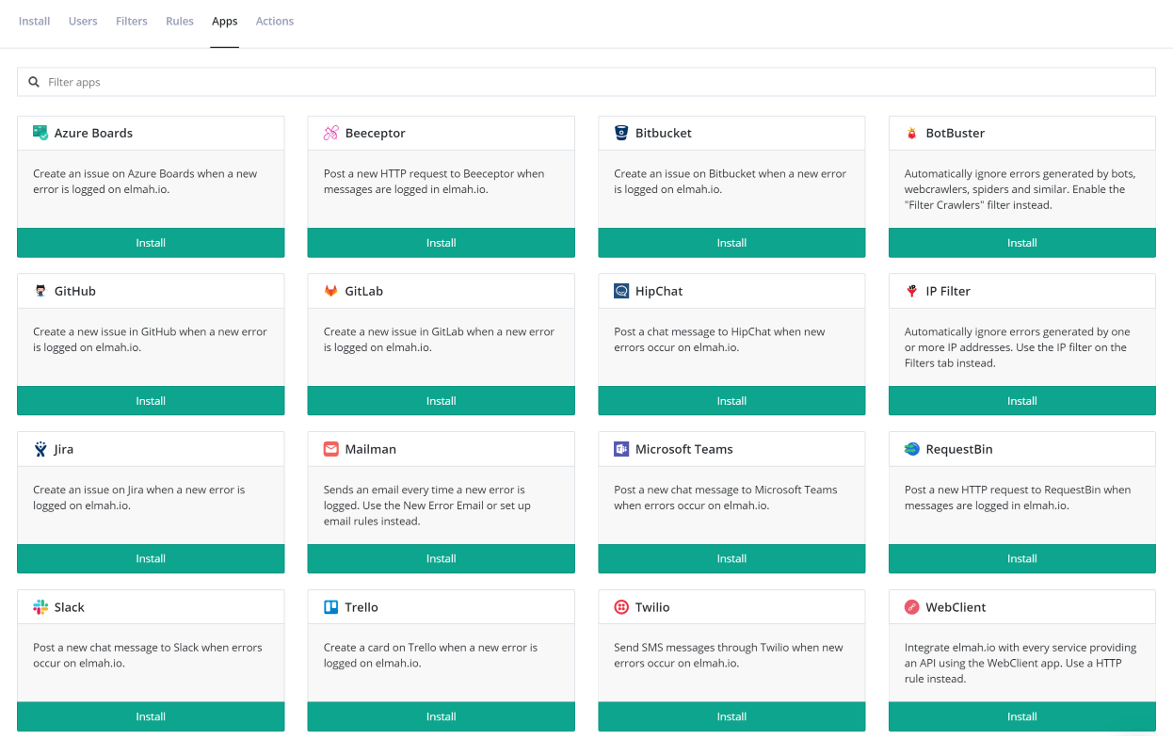Click the BotBuster app icon
The width and height of the screenshot is (1173, 739).
tap(909, 133)
